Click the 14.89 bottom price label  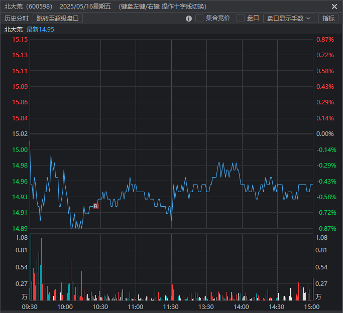point(20,228)
